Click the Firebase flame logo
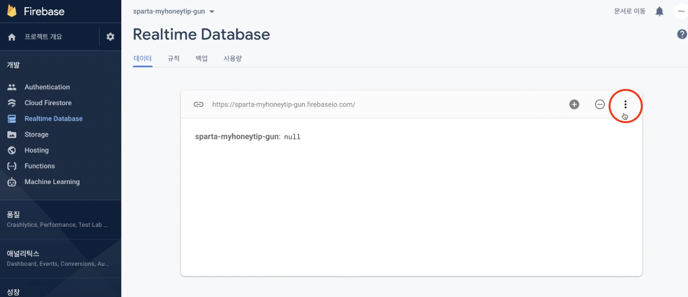Viewport: 688px width, 297px height. coord(12,11)
